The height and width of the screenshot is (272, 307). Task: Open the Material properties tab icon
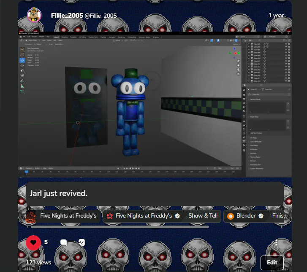click(x=244, y=145)
